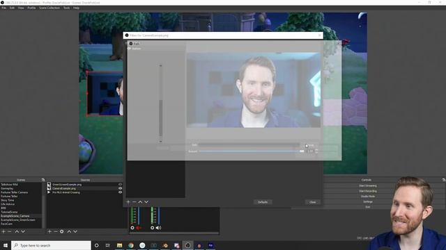Select the BRB scene
This screenshot has width=446, height=250.
pos(22,208)
